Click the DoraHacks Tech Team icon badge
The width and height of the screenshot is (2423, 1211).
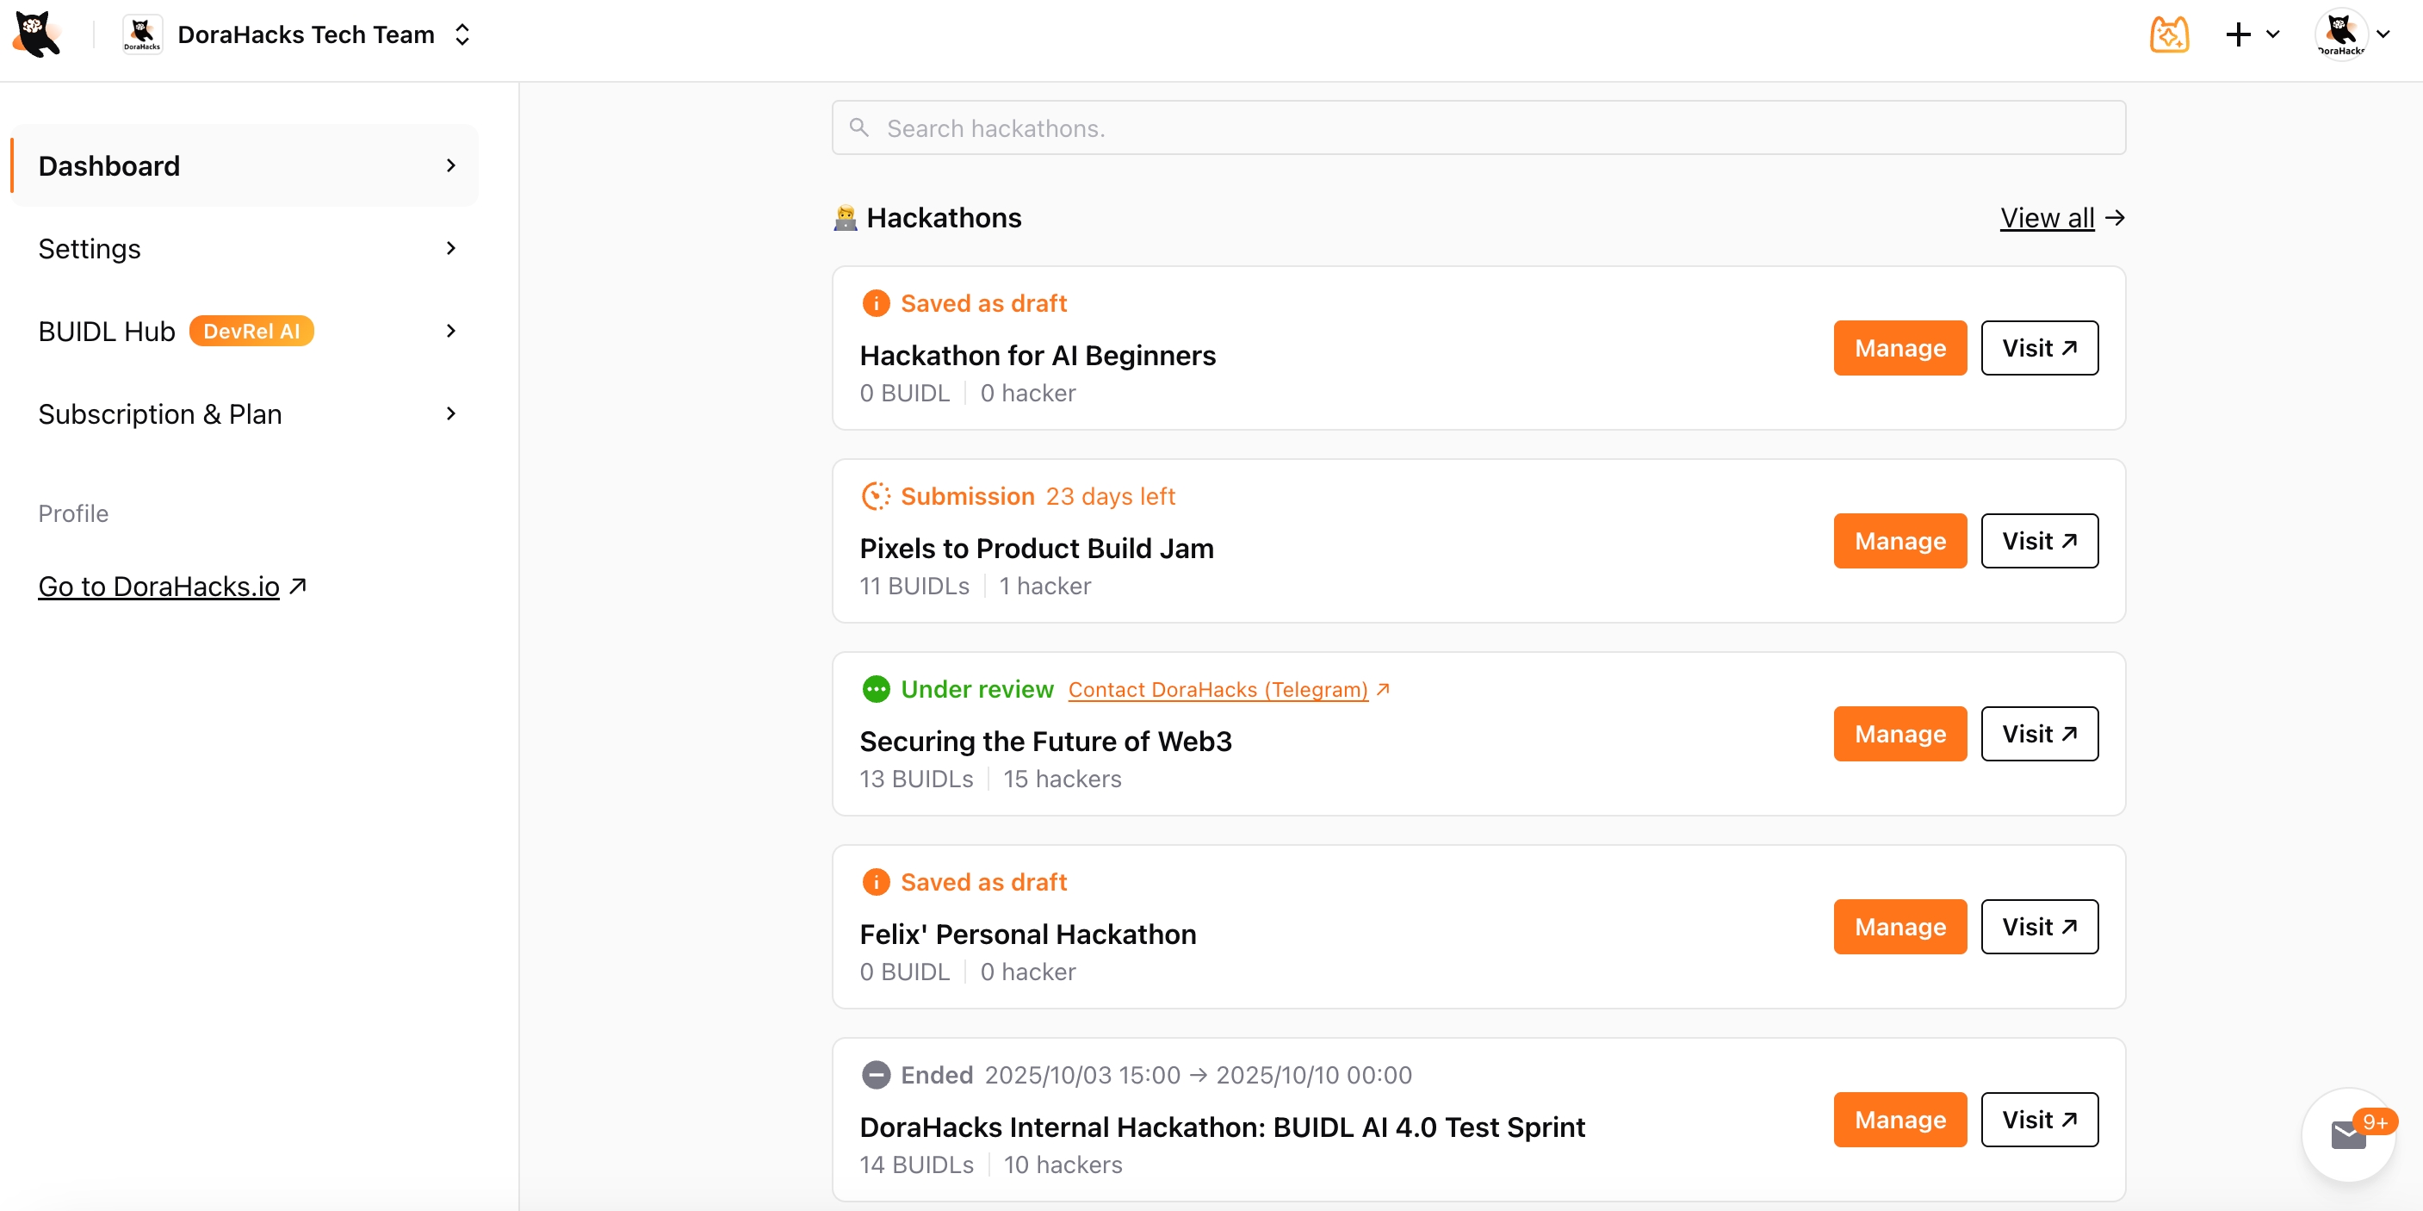coord(141,34)
